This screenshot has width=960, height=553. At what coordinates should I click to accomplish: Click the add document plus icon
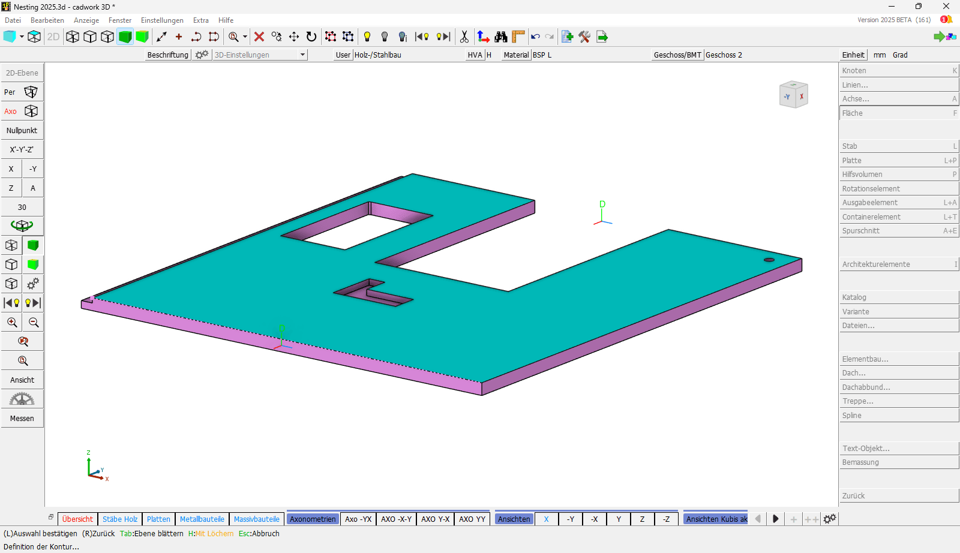pos(567,37)
